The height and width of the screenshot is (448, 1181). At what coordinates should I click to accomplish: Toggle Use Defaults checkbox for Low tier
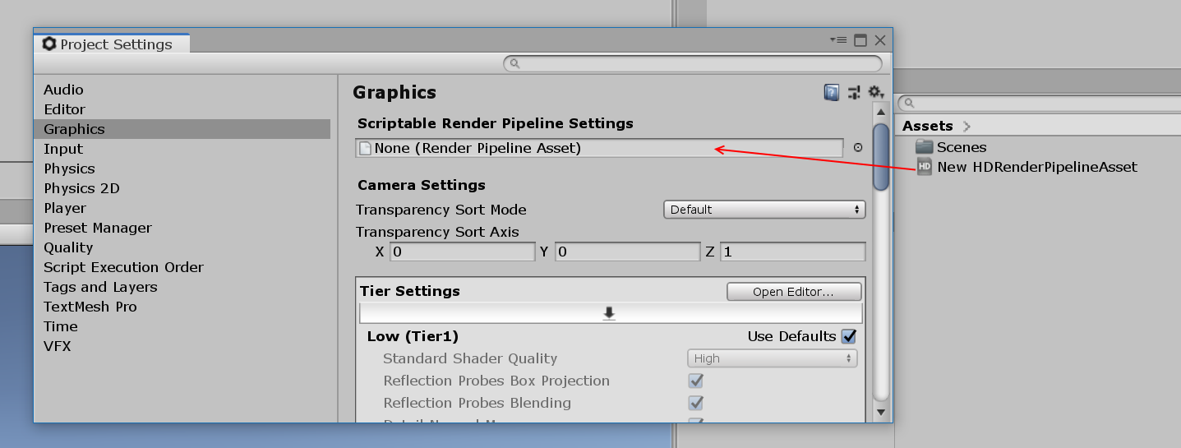point(849,336)
